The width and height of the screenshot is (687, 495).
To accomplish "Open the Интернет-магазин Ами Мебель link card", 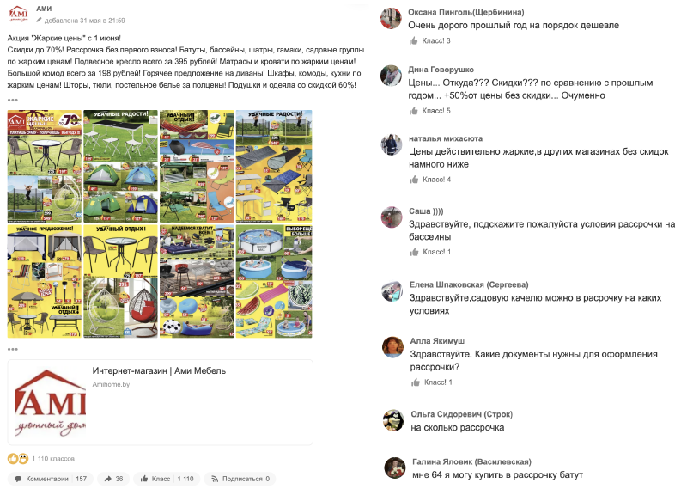I will click(161, 402).
